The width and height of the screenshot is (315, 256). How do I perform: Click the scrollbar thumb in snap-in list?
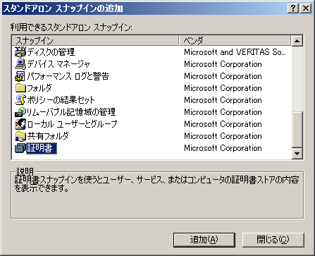click(297, 129)
